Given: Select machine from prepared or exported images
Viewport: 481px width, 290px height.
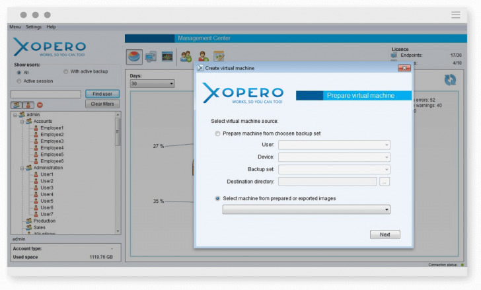Looking at the screenshot, I should click(x=217, y=198).
